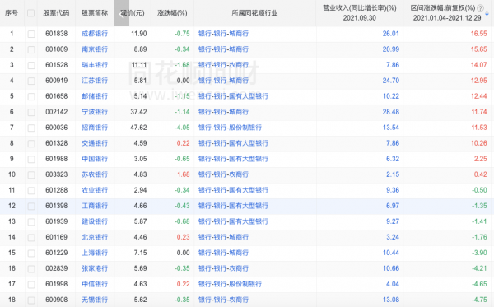Open industry link in 邮储银行 row
Screen dimensions: 494x307
(x=233, y=96)
